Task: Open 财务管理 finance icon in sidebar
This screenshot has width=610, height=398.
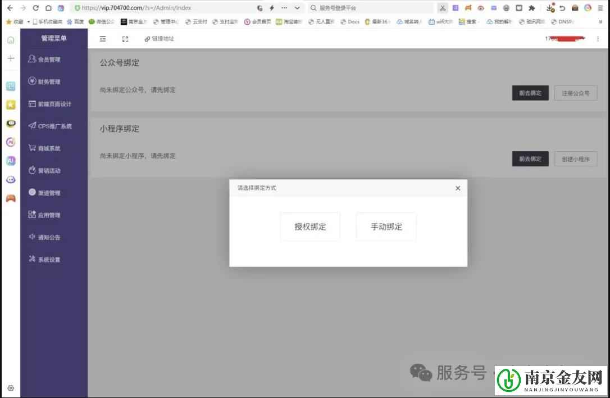Action: [x=31, y=81]
